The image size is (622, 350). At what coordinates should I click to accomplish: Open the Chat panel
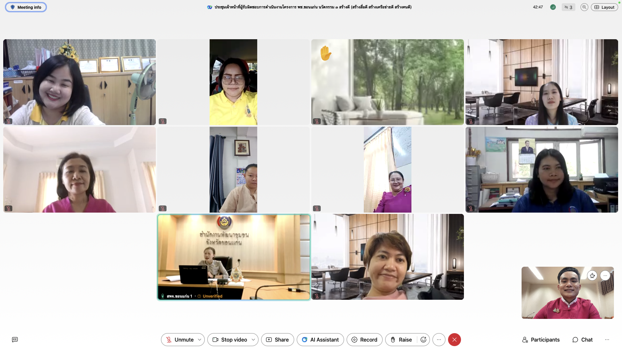(x=582, y=340)
